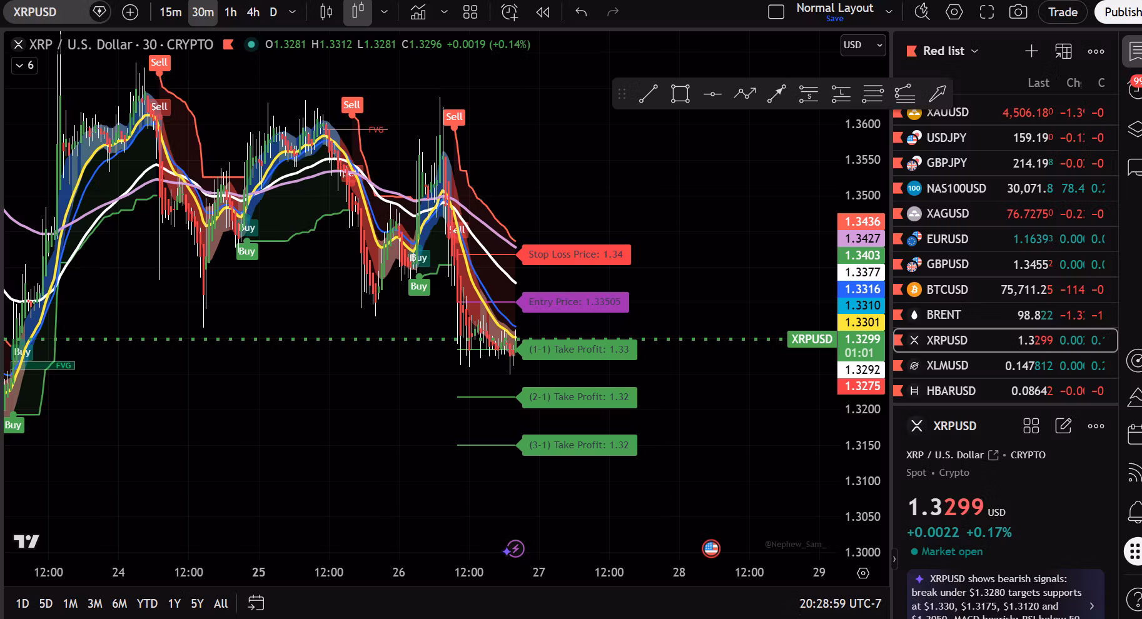Collapse the right panel with the side arrow
Viewport: 1142px width, 619px height.
894,559
